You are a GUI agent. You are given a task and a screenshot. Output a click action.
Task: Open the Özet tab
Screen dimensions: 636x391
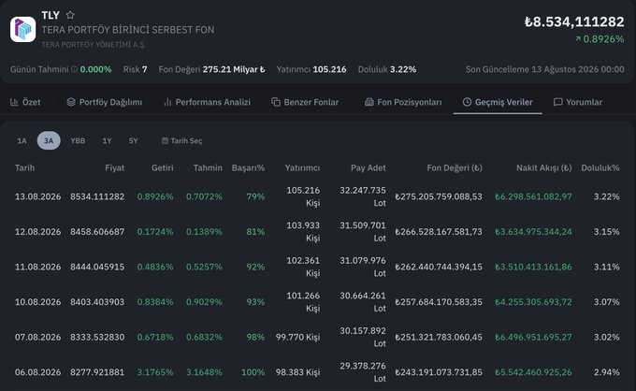(x=25, y=102)
